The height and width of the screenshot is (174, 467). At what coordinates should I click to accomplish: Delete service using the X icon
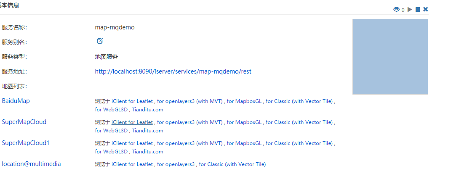(x=426, y=10)
